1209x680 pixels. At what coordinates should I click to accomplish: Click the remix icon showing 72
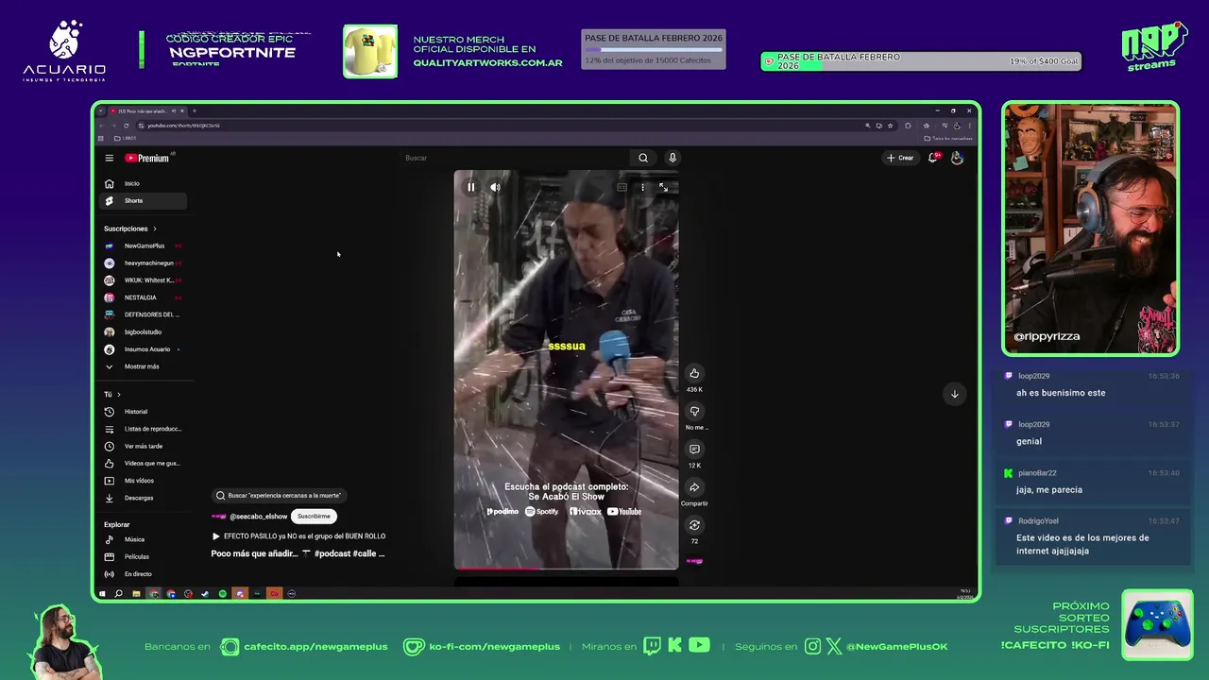pos(694,525)
